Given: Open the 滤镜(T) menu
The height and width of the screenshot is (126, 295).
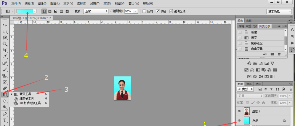Looking at the screenshot, I should (95, 4).
